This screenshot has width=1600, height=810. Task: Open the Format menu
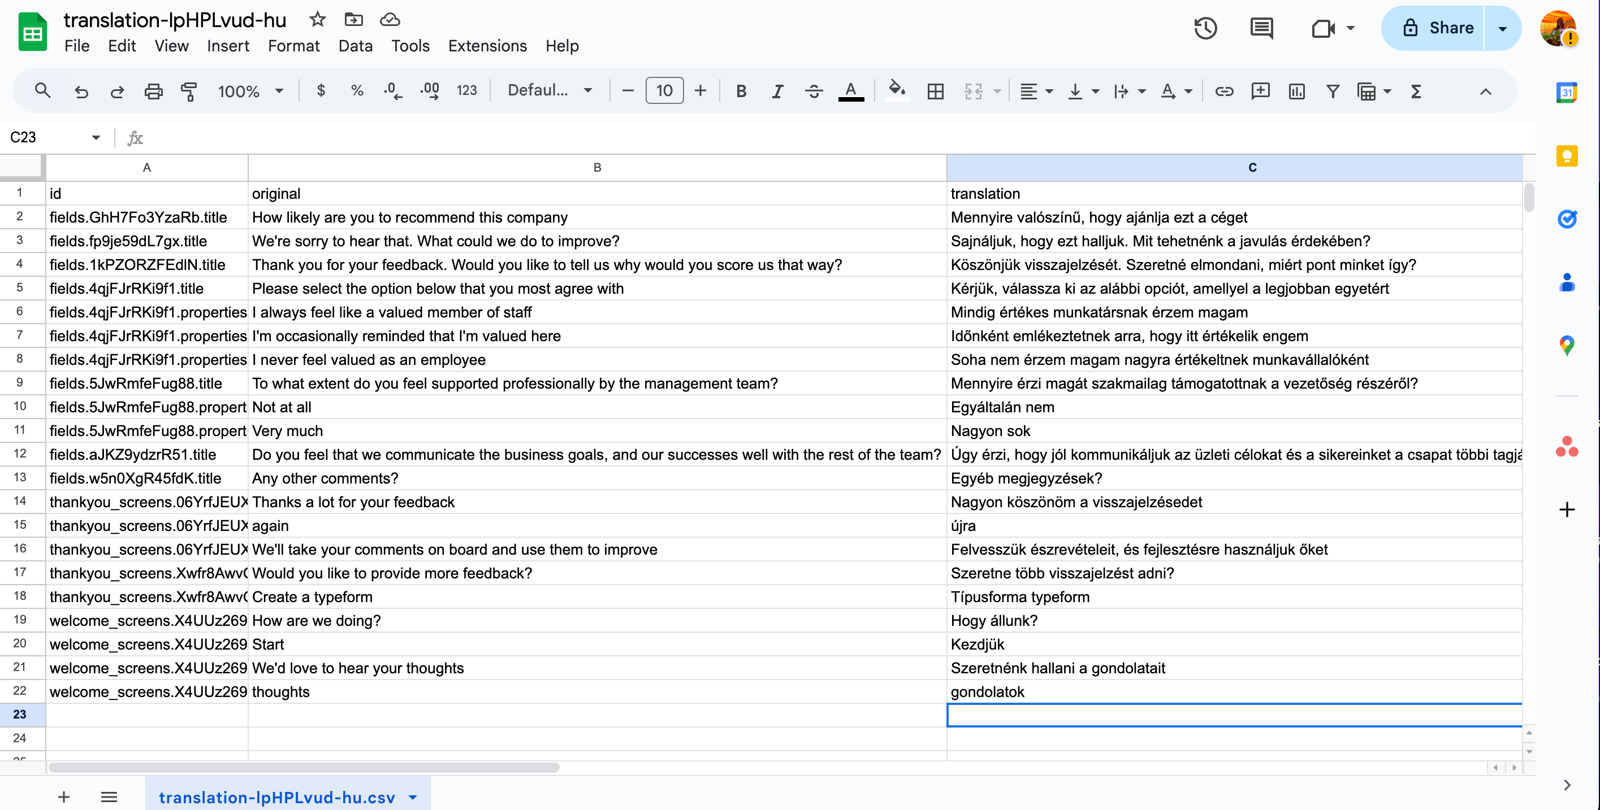pos(294,46)
